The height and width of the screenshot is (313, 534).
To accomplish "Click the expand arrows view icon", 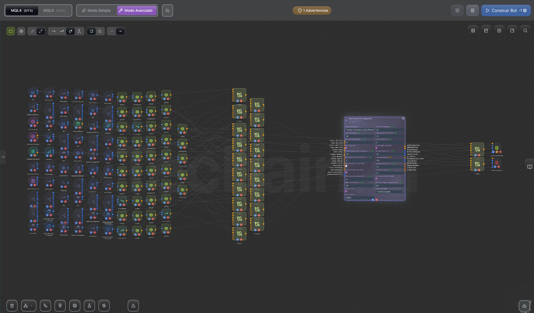I will click(x=41, y=31).
